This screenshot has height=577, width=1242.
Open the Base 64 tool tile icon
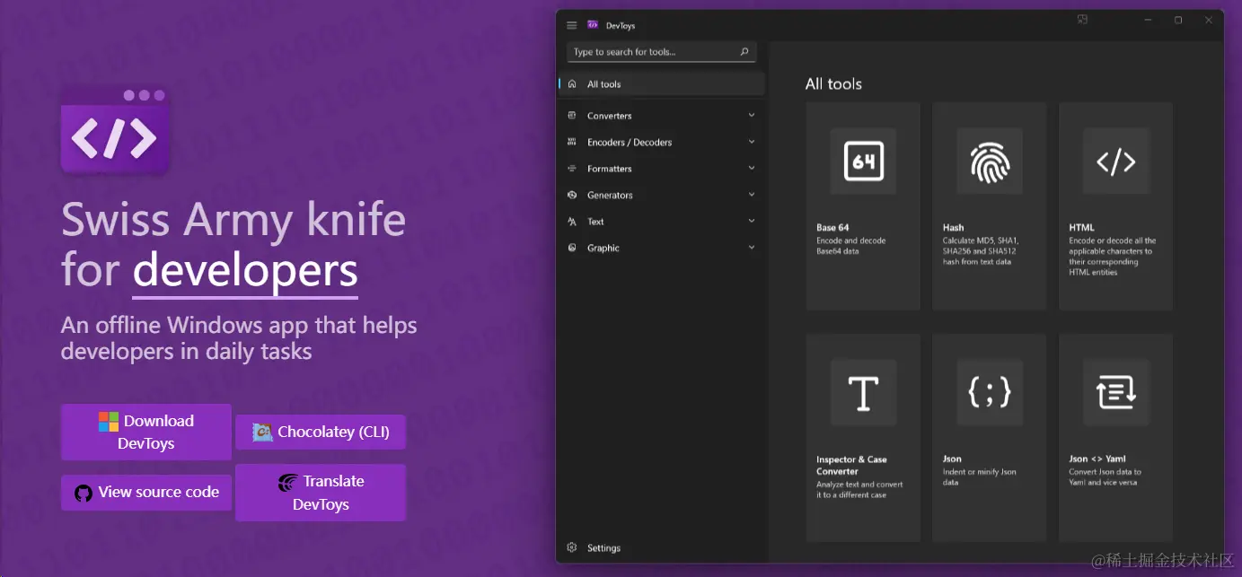(863, 162)
